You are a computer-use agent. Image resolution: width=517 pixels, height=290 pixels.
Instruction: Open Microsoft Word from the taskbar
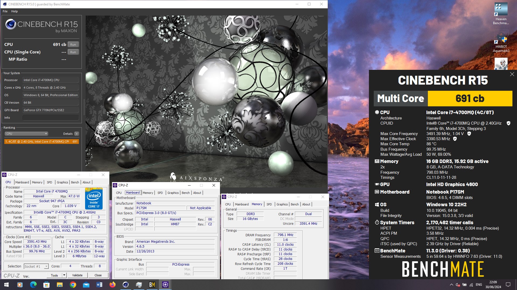point(99,285)
